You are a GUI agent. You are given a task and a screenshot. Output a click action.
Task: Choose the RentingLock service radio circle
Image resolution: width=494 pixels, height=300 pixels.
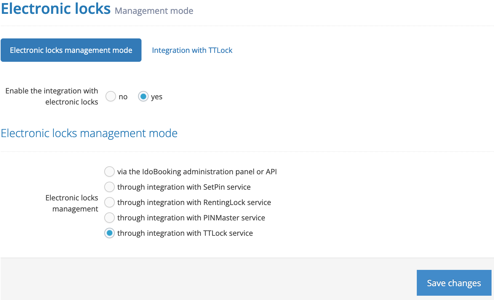click(110, 202)
